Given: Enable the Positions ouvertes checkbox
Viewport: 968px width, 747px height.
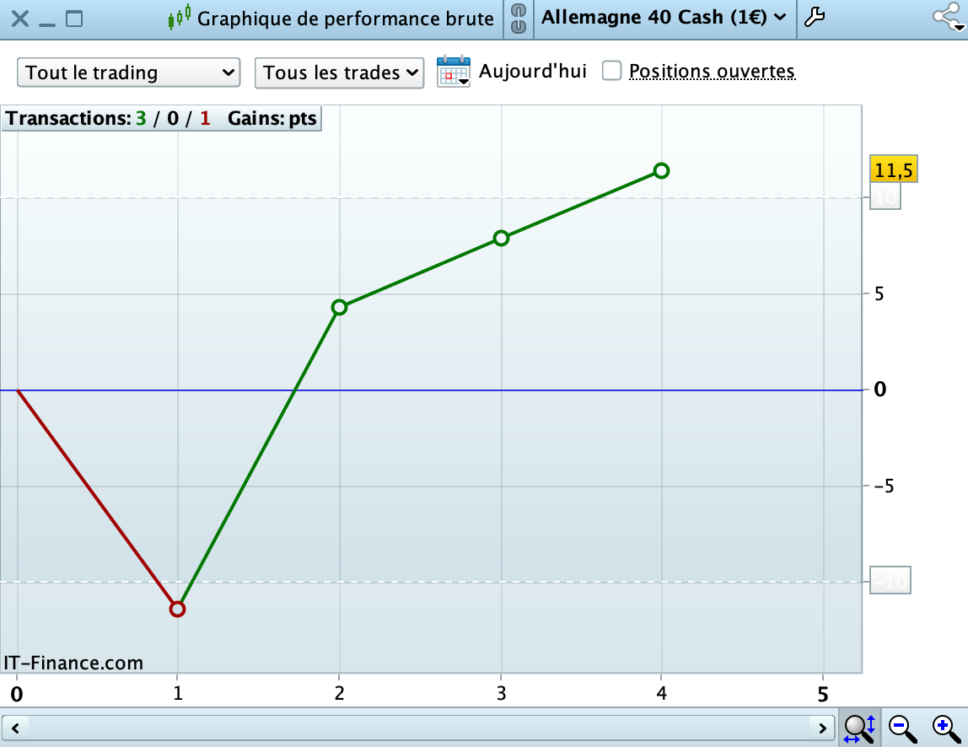Looking at the screenshot, I should click(611, 70).
